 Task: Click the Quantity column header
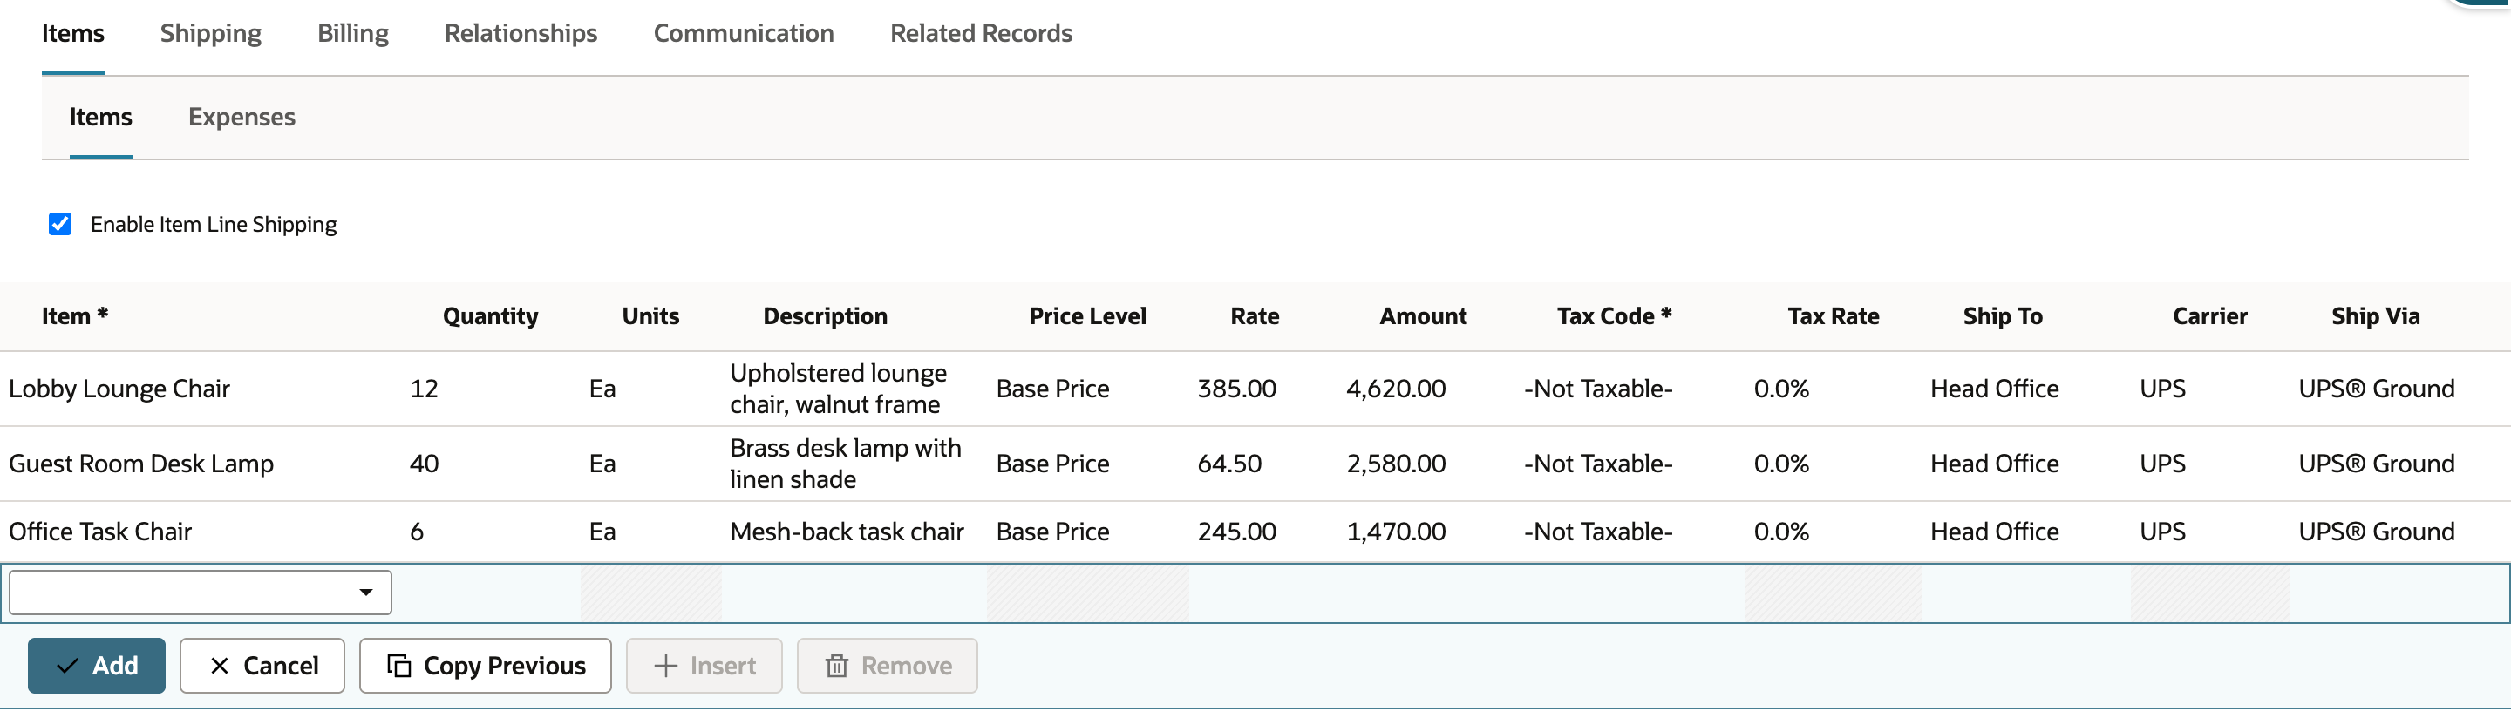pos(490,316)
